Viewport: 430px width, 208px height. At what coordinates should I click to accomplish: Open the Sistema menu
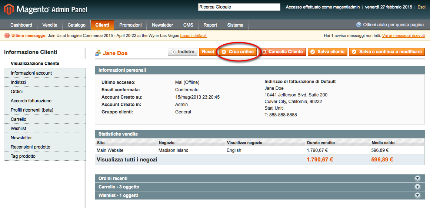pos(235,25)
